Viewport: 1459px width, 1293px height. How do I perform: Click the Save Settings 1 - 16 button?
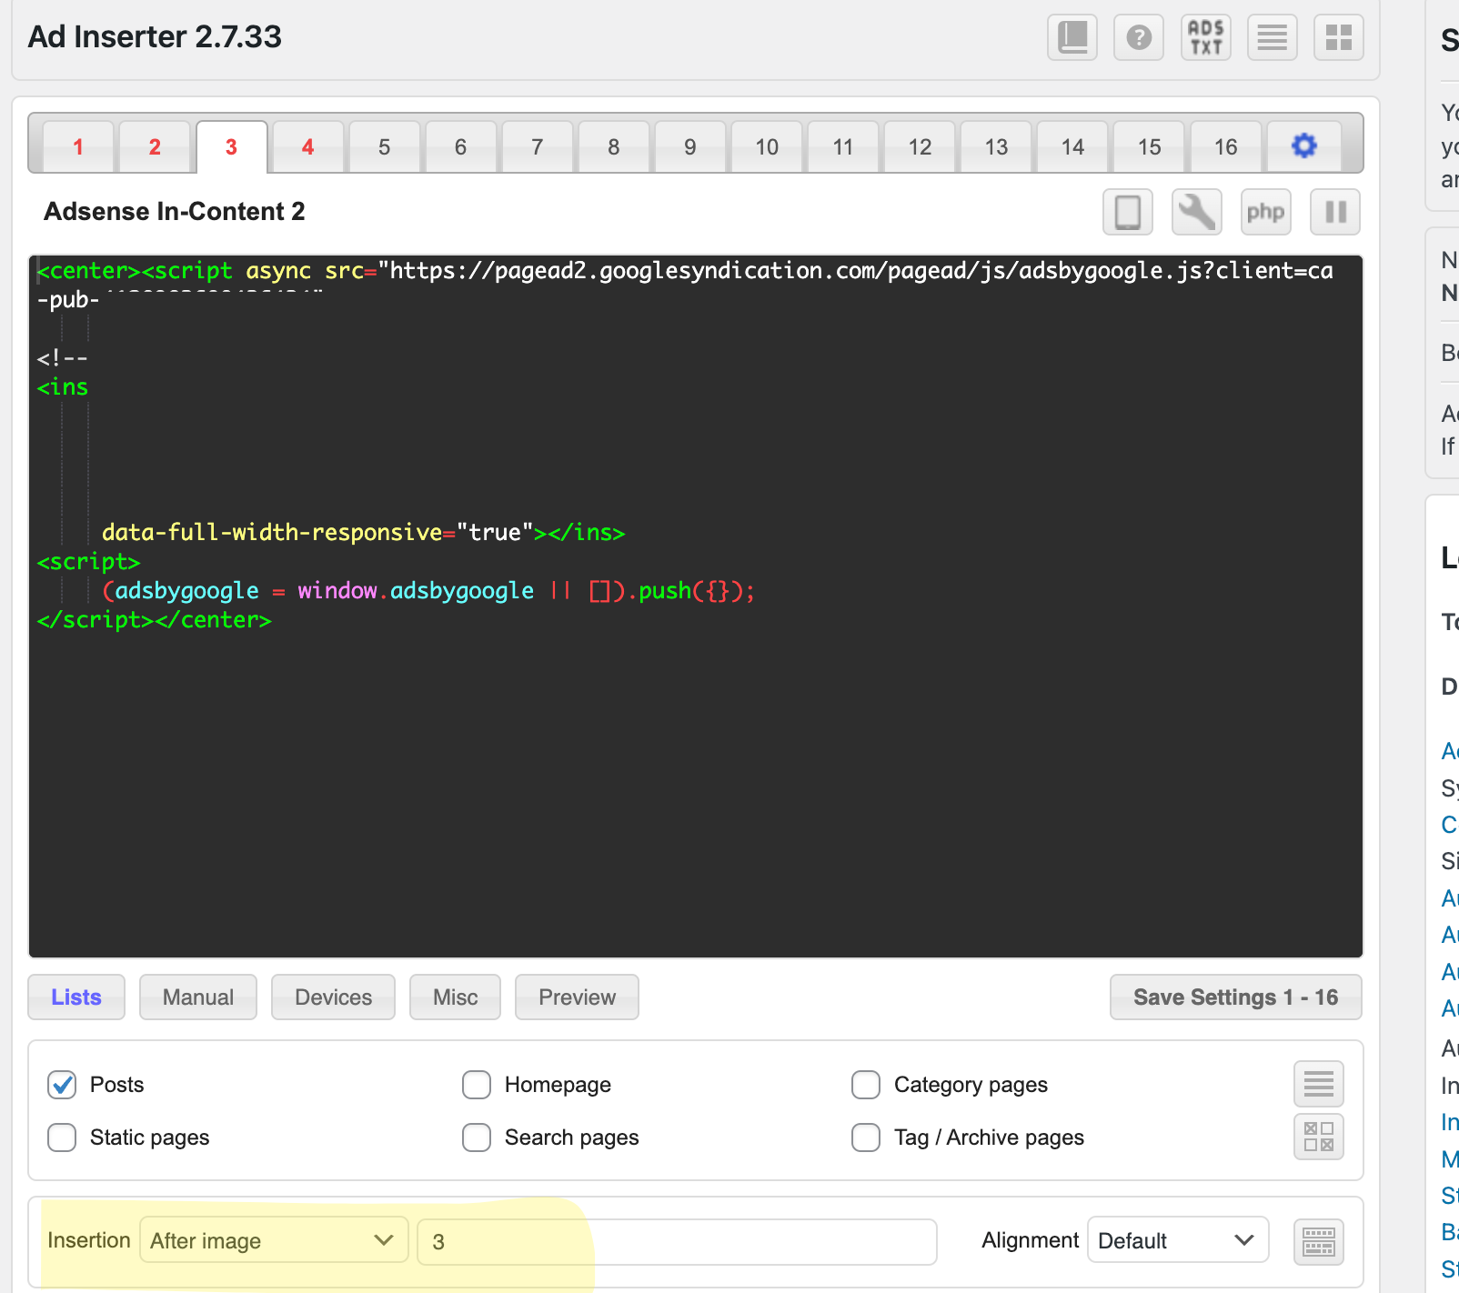coord(1235,997)
